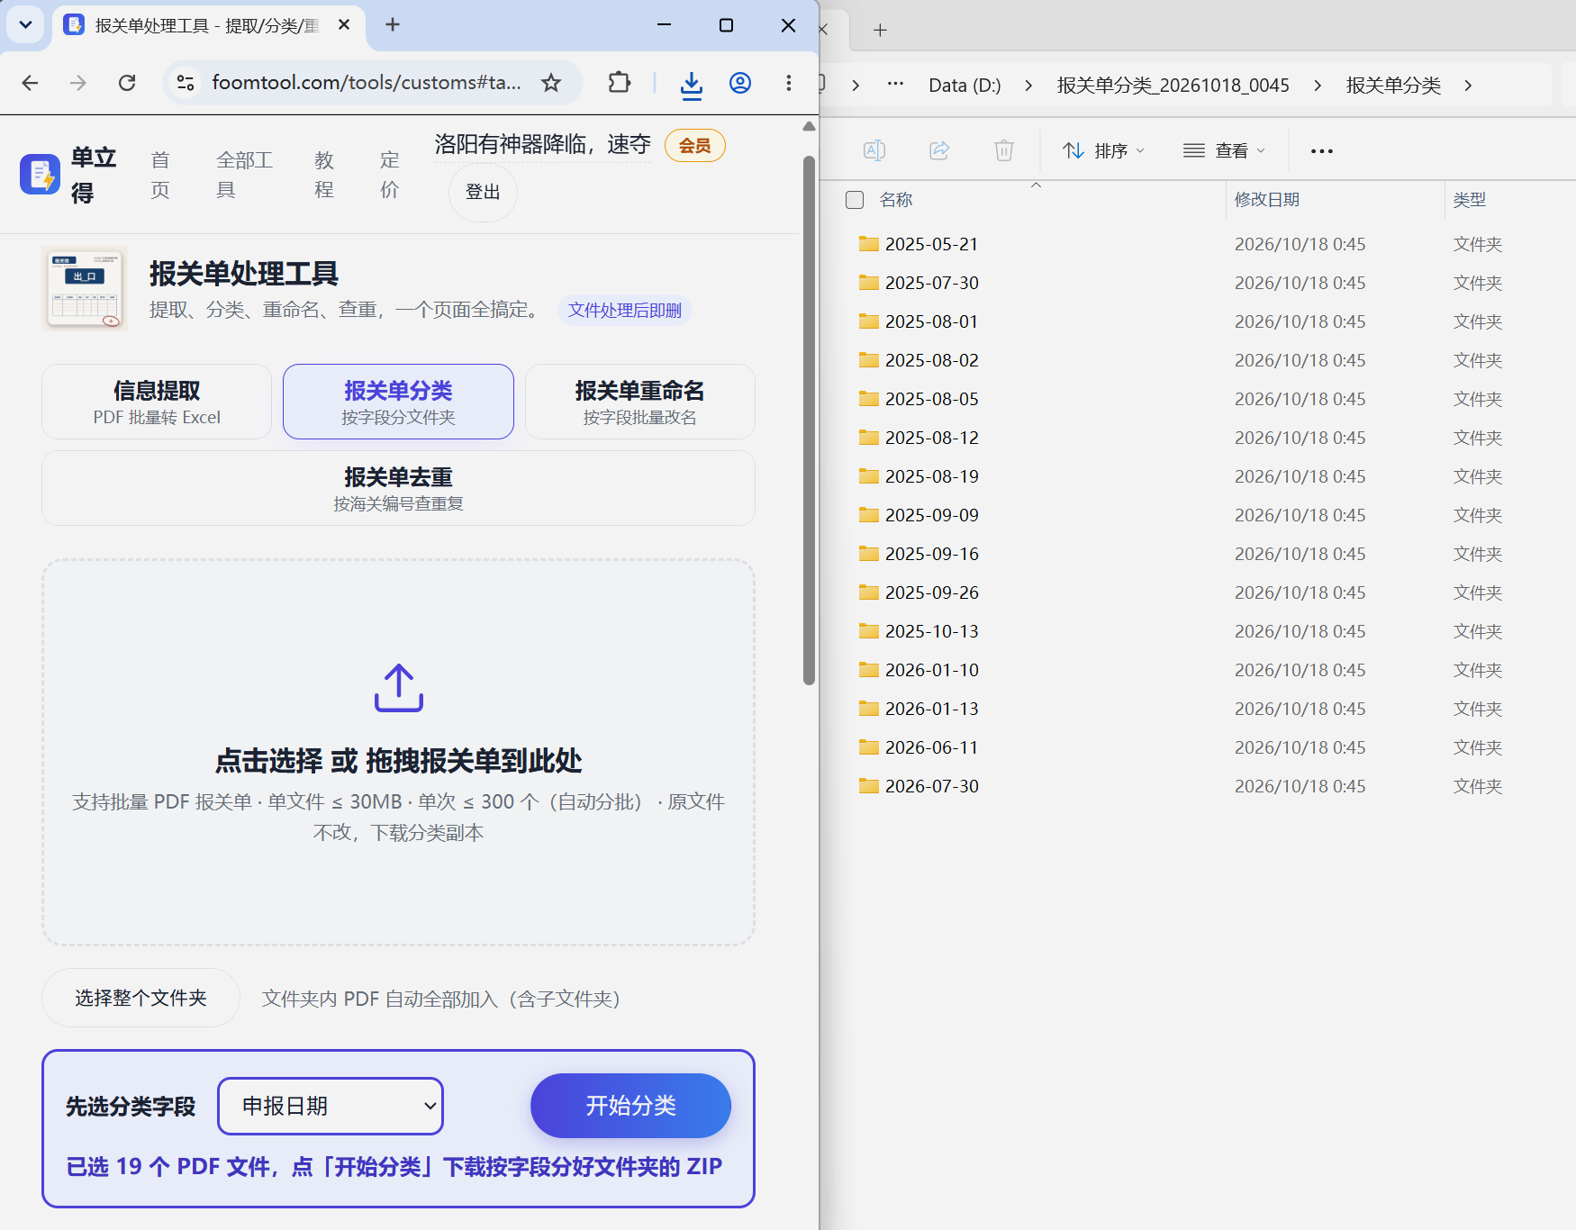Viewport: 1576px width, 1230px height.
Task: Open the 先选分类字段 dropdown showing 申报日期
Action: click(x=331, y=1106)
